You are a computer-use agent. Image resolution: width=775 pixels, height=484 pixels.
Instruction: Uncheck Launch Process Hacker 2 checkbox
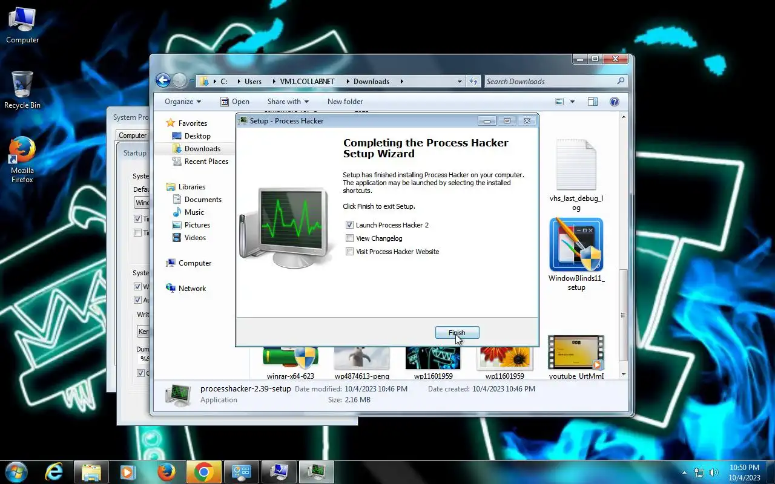point(349,225)
